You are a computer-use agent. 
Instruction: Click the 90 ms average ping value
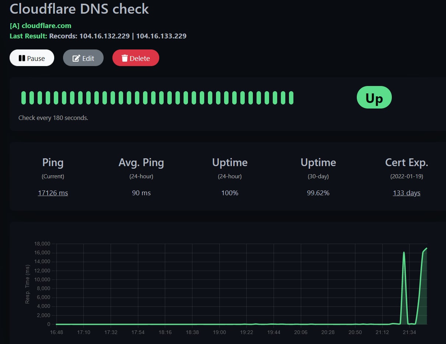click(141, 193)
